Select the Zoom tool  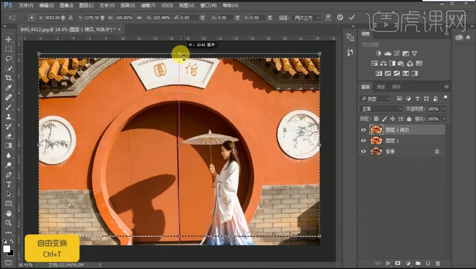(x=9, y=223)
